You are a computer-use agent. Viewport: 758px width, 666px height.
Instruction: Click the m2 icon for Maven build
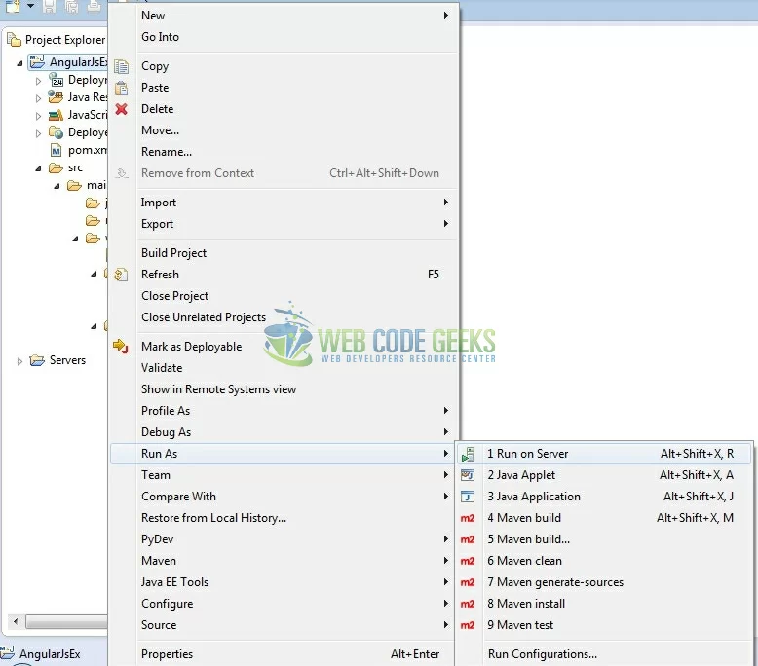click(468, 518)
